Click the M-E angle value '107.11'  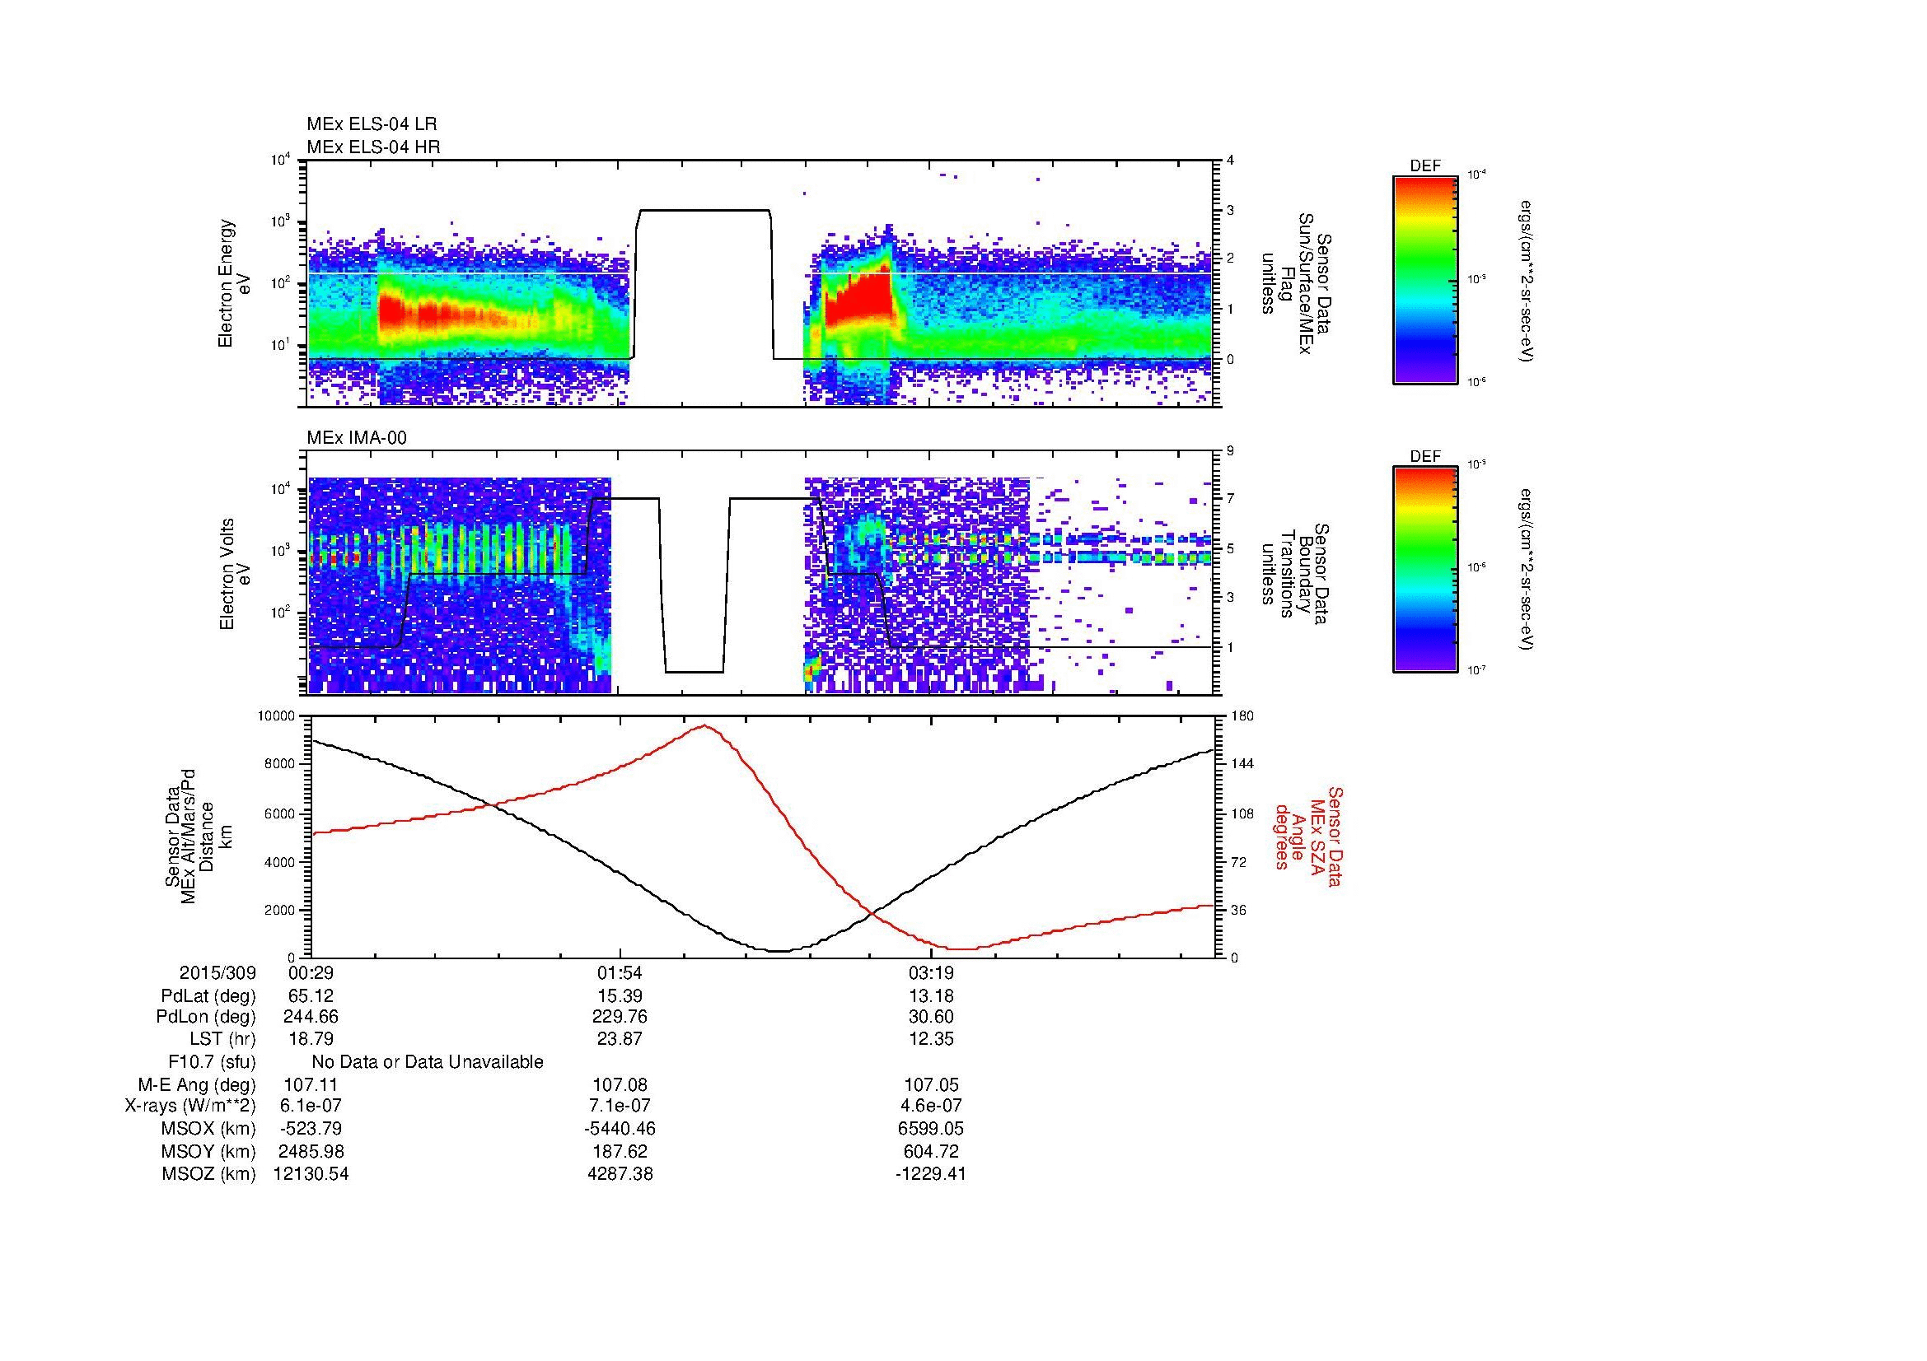(311, 1085)
